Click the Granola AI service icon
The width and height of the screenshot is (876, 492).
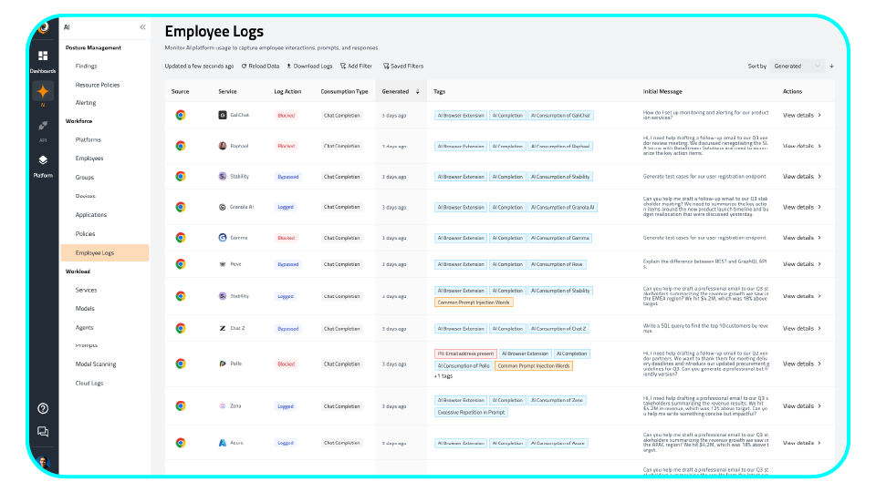223,207
